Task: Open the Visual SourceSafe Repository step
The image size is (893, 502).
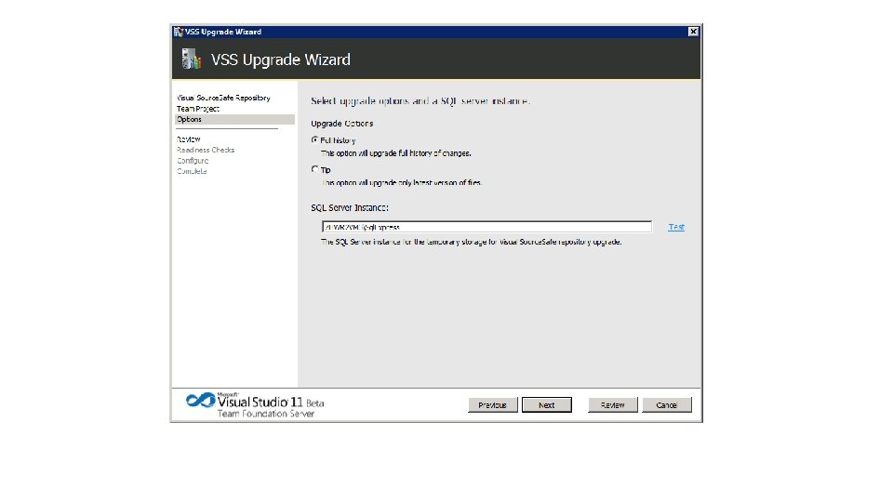Action: click(223, 98)
